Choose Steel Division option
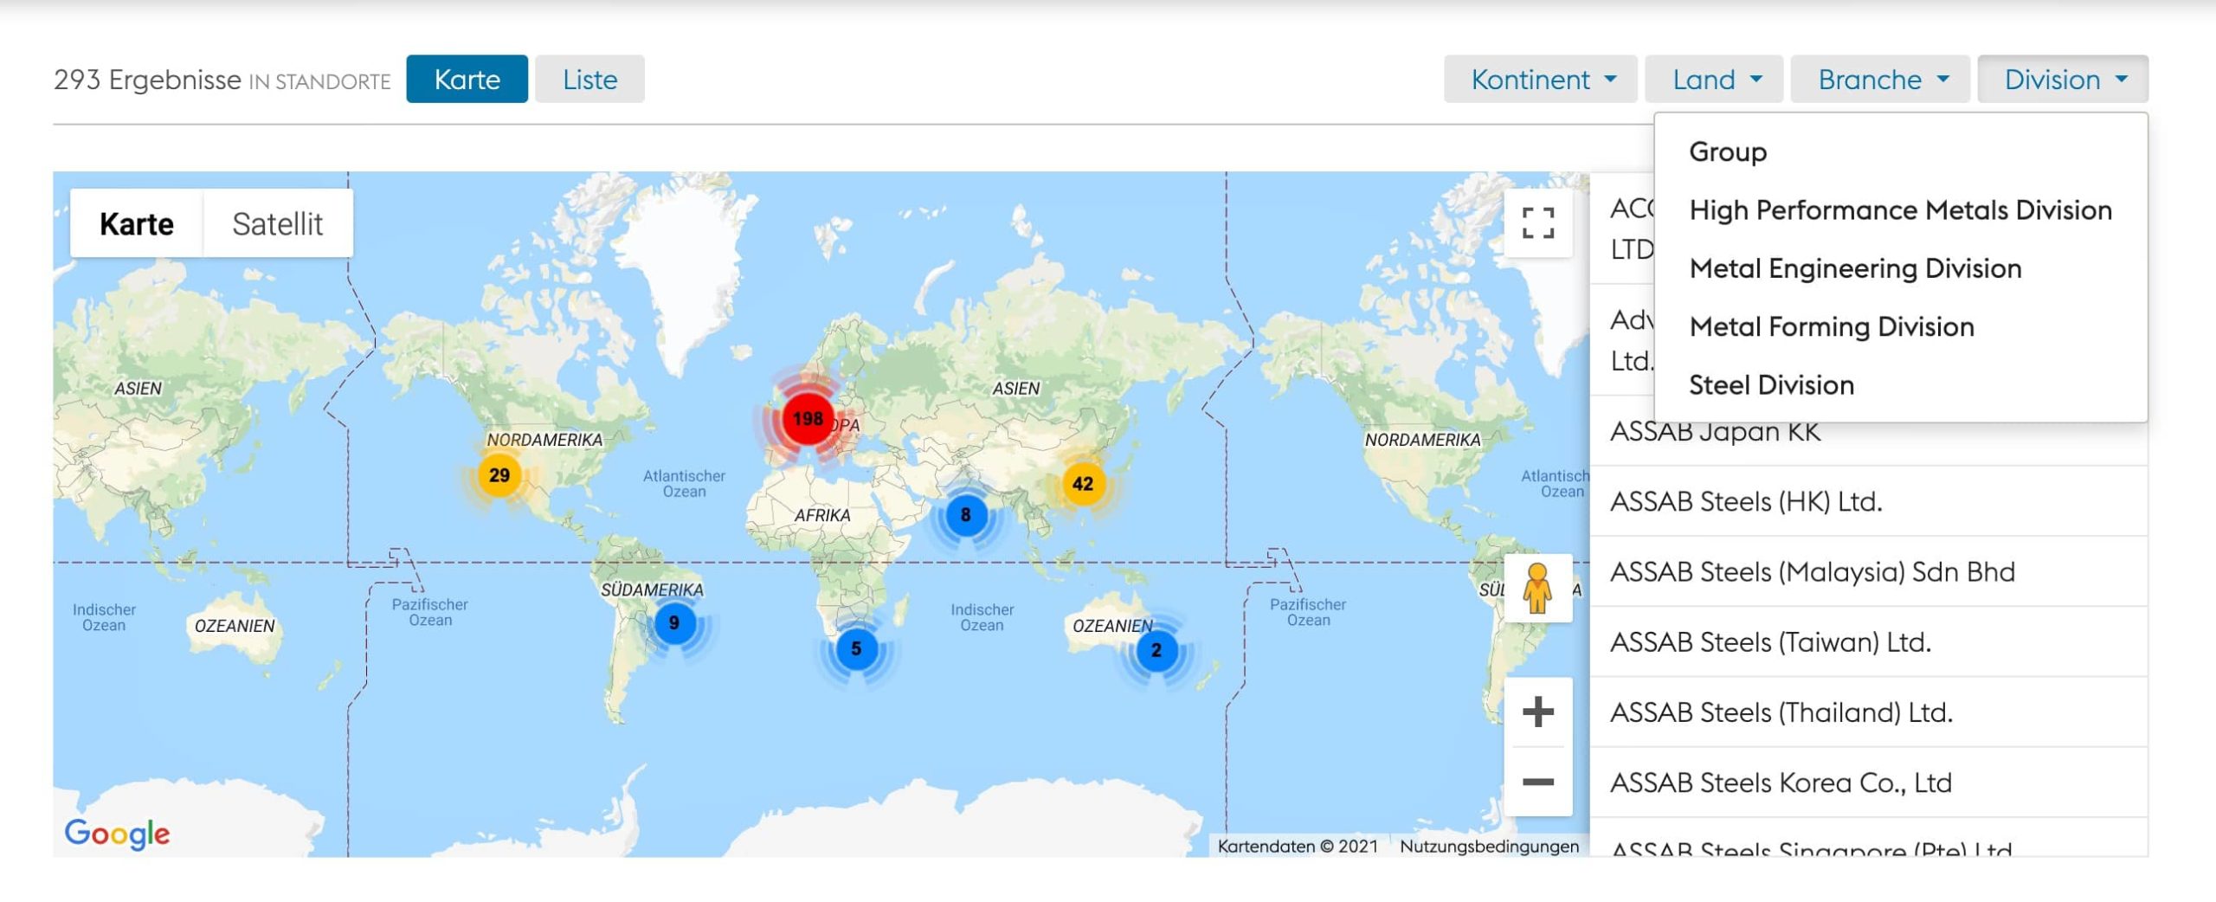2216x902 pixels. pyautogui.click(x=1901, y=384)
